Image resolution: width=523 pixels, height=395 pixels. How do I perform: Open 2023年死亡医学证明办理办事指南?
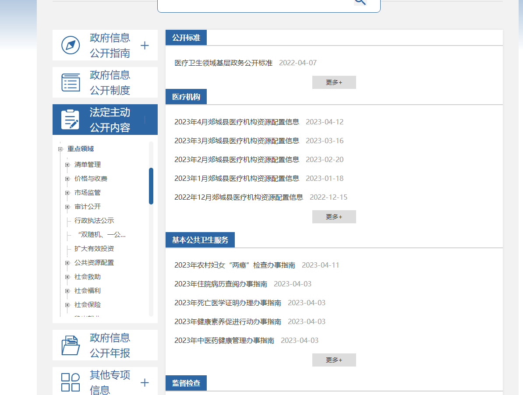pos(228,303)
